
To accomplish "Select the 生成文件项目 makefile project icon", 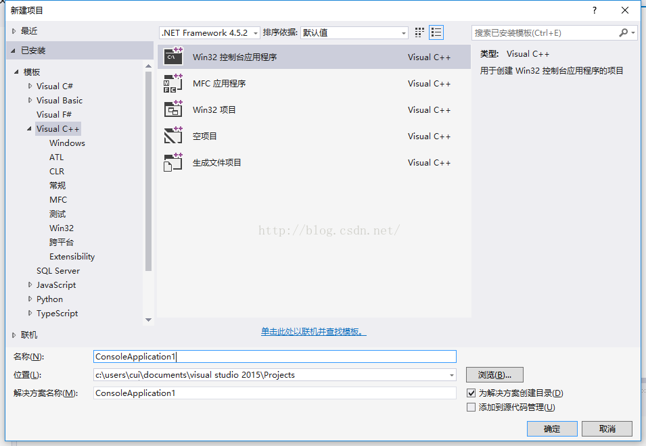I will pyautogui.click(x=173, y=162).
